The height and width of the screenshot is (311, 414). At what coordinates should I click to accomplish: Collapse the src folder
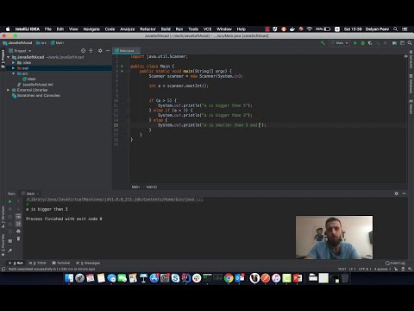[x=13, y=73]
